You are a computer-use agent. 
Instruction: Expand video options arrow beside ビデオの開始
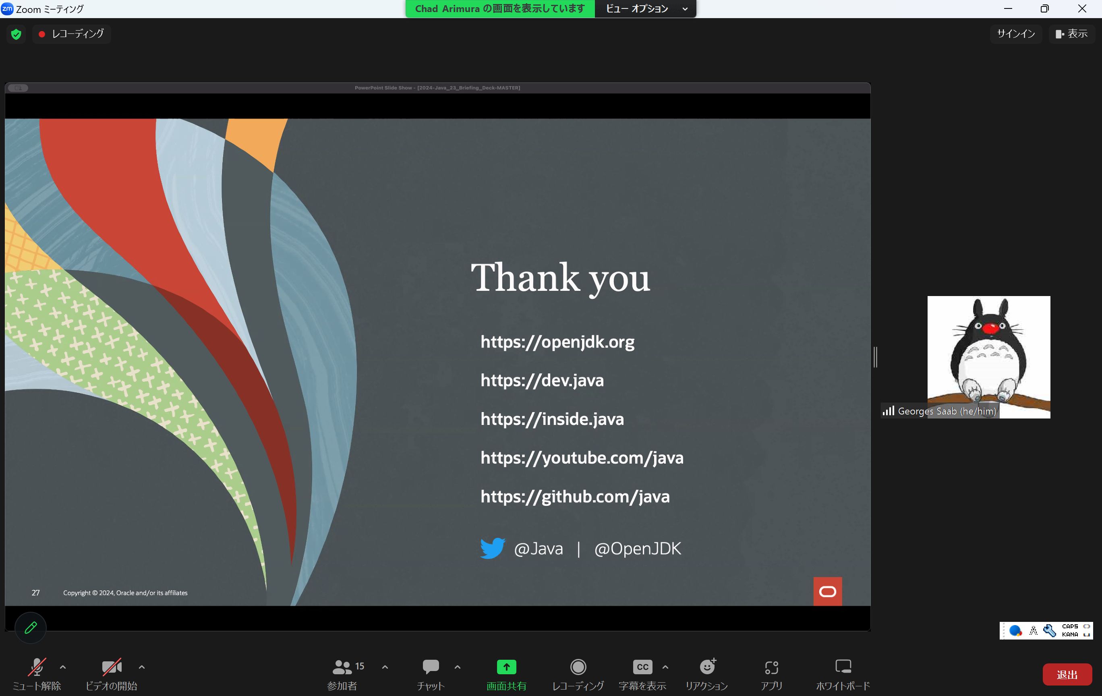(x=142, y=667)
